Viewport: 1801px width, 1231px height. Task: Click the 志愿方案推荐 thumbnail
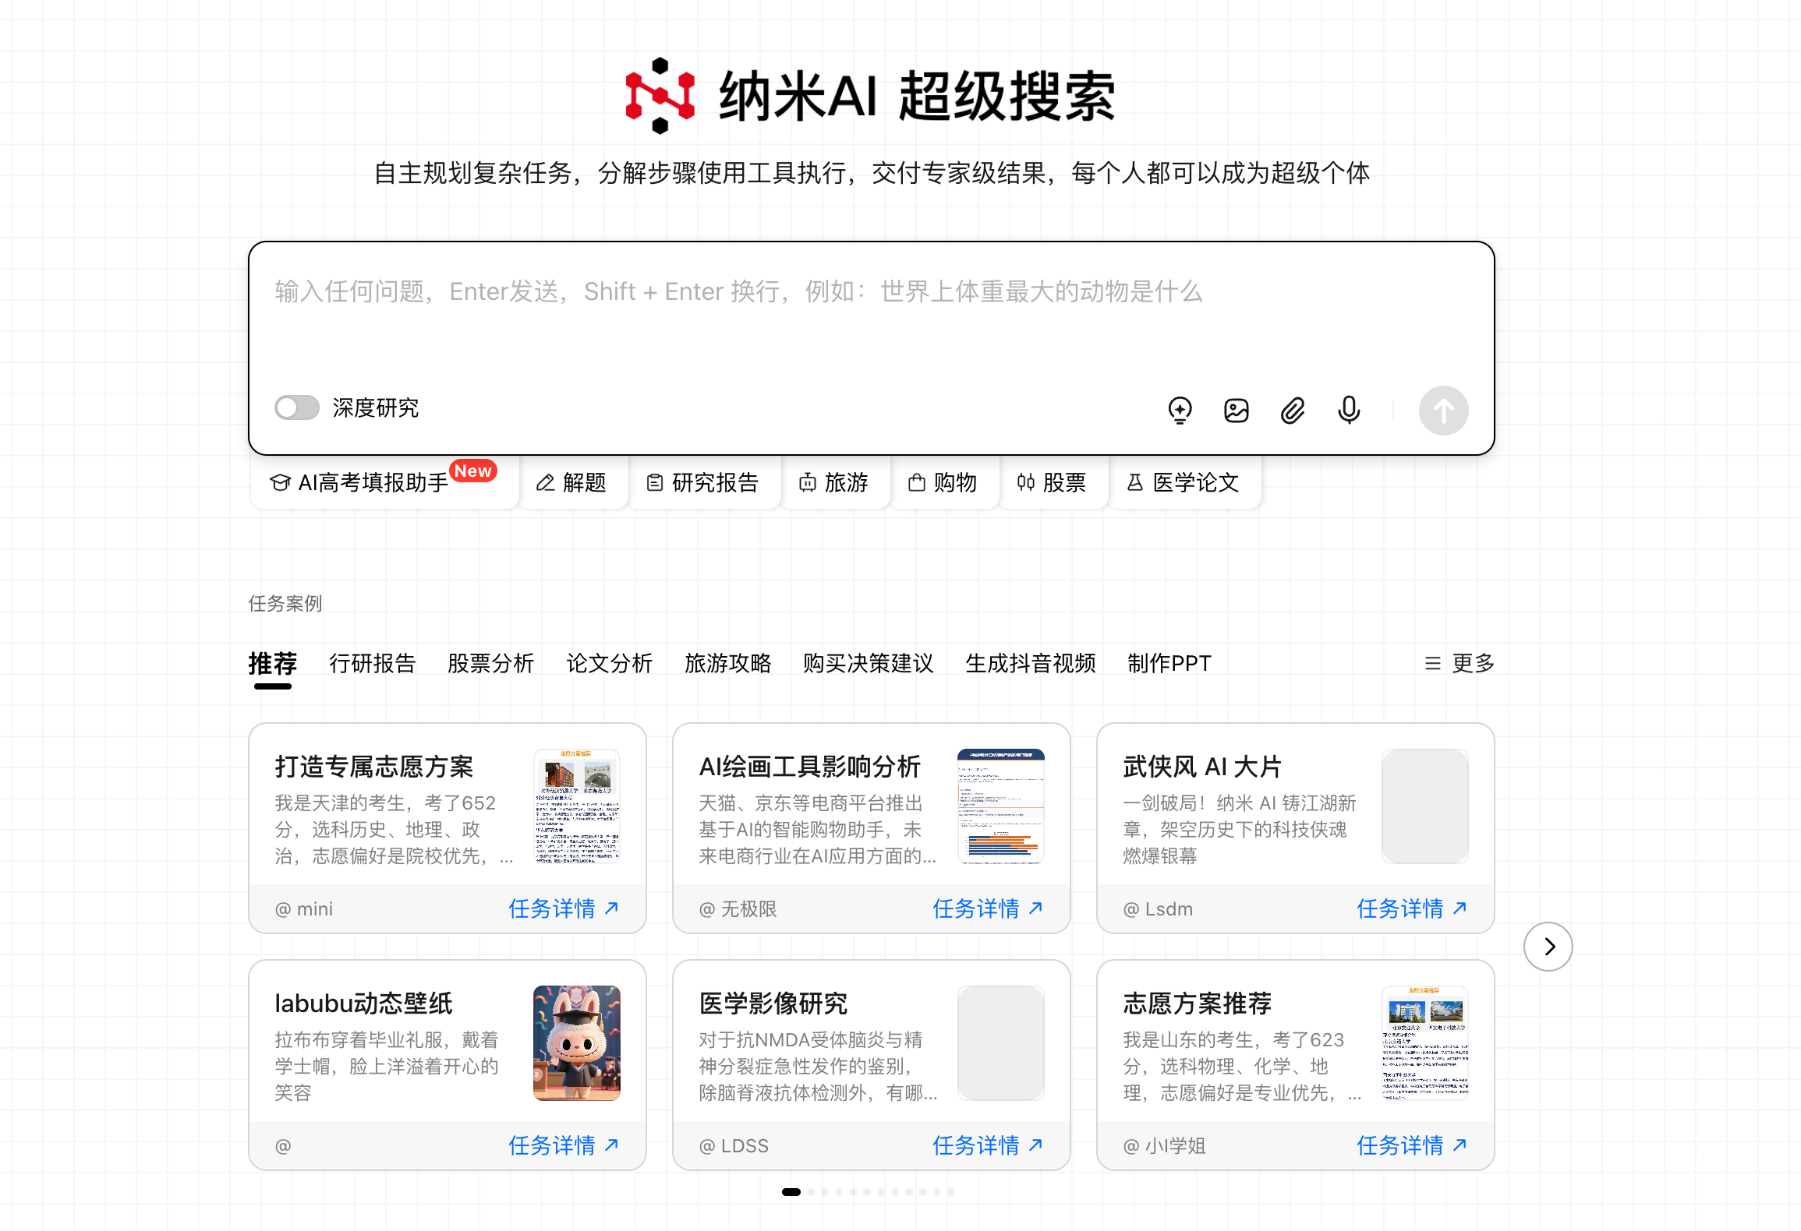click(x=1425, y=1043)
